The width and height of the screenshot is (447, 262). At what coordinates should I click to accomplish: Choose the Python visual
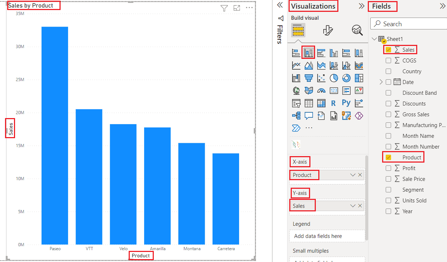click(x=346, y=103)
